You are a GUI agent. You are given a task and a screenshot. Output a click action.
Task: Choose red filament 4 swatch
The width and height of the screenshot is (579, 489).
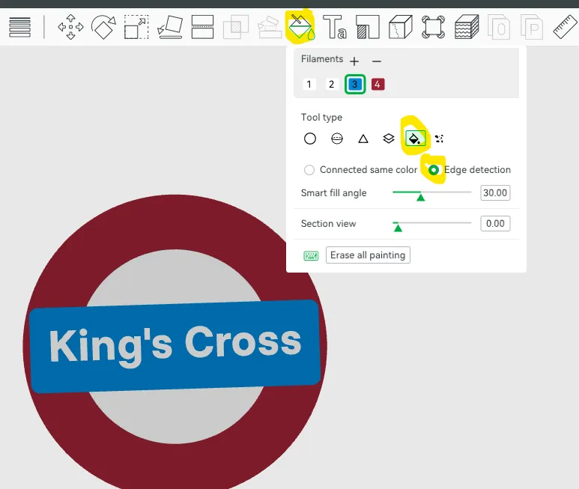[x=378, y=84]
